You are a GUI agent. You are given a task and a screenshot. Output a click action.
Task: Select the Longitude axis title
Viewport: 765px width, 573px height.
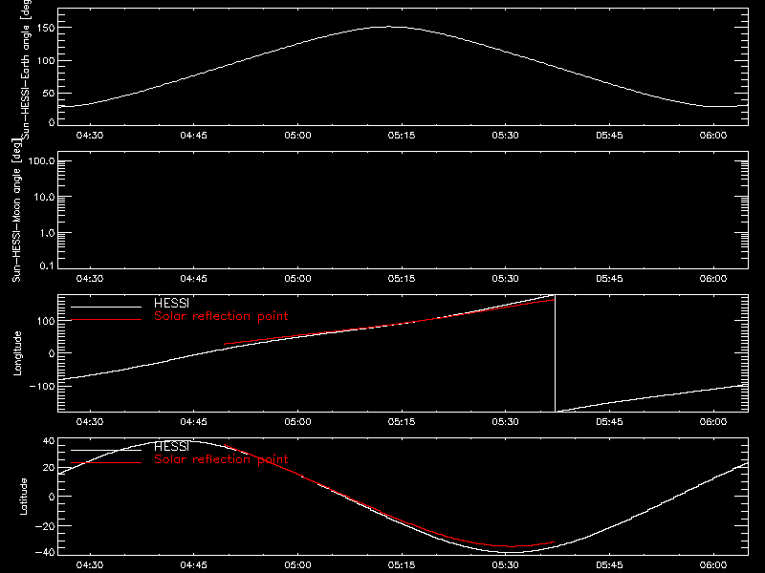[17, 352]
